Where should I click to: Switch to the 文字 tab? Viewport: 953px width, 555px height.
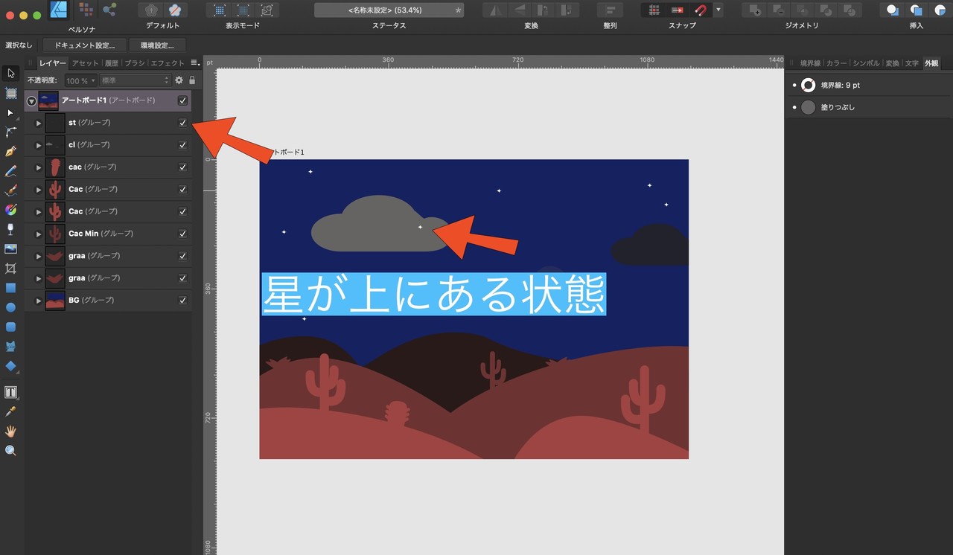point(912,63)
